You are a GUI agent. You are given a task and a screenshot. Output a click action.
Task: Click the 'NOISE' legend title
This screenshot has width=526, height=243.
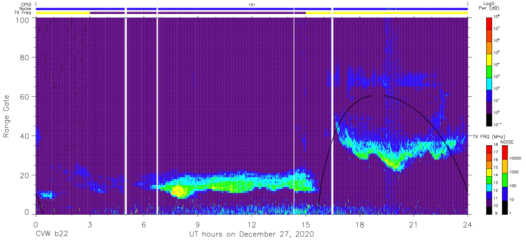pos(507,142)
